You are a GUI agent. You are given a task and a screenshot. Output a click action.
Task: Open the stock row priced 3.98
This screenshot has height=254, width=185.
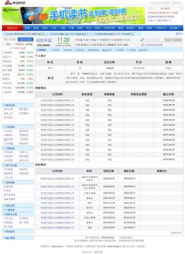pos(18,57)
